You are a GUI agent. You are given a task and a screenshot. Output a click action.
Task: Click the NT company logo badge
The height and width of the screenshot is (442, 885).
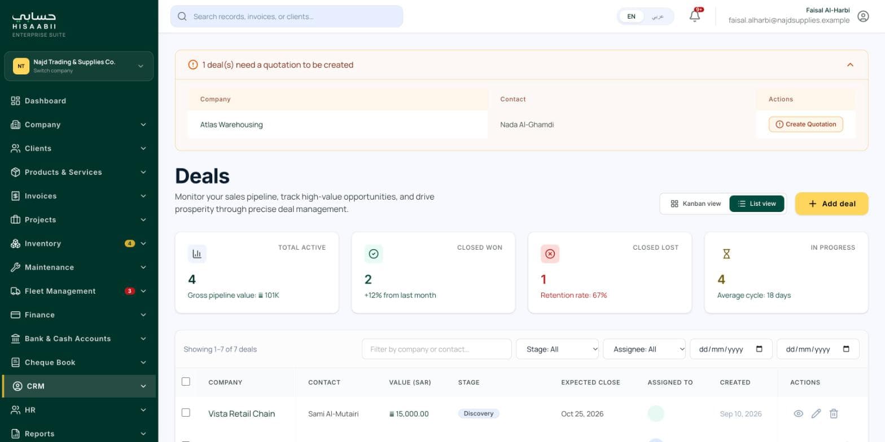(x=21, y=66)
